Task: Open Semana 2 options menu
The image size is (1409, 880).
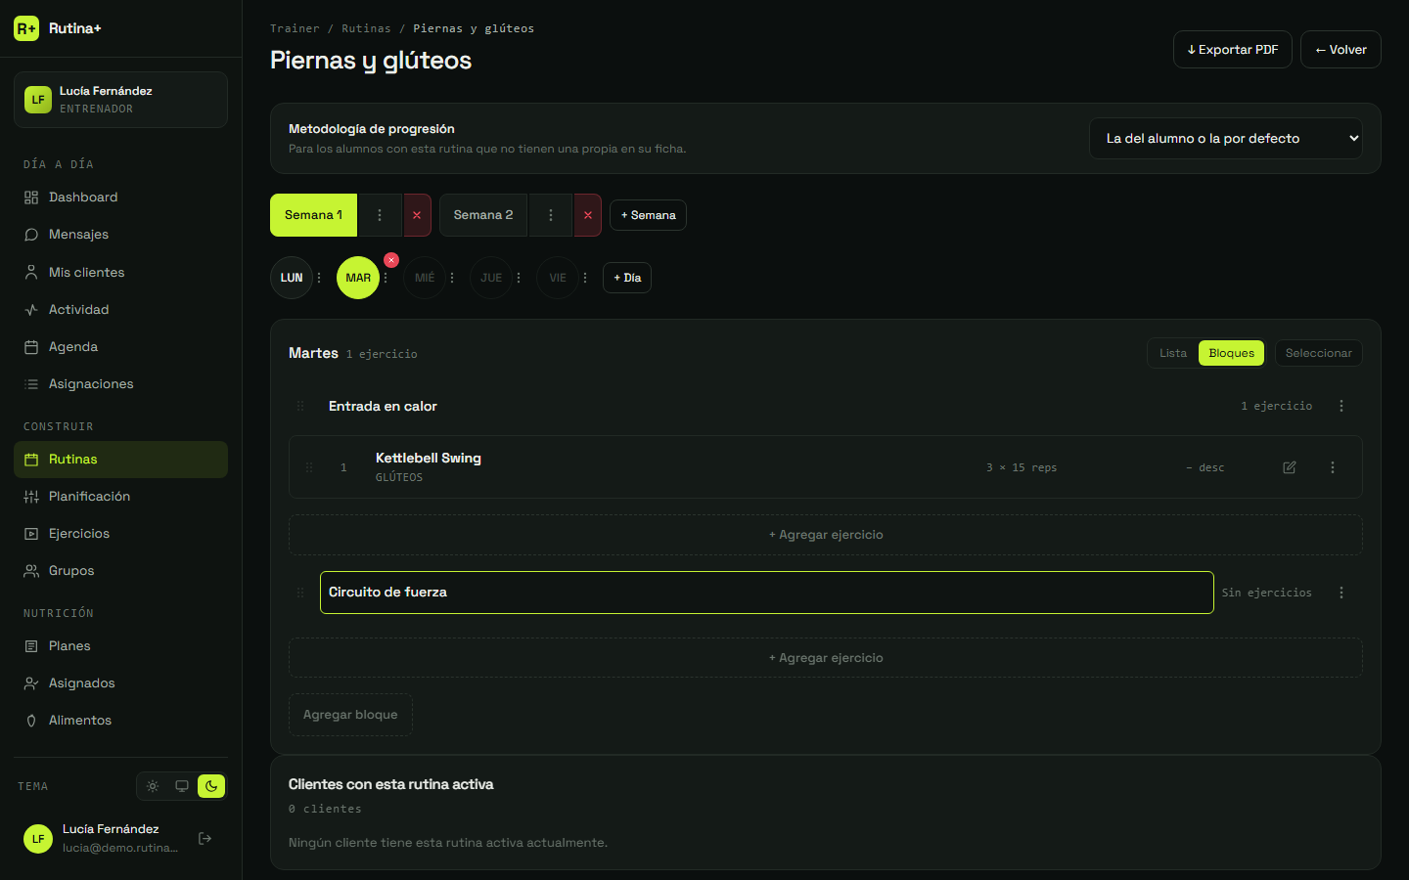Action: point(551,215)
